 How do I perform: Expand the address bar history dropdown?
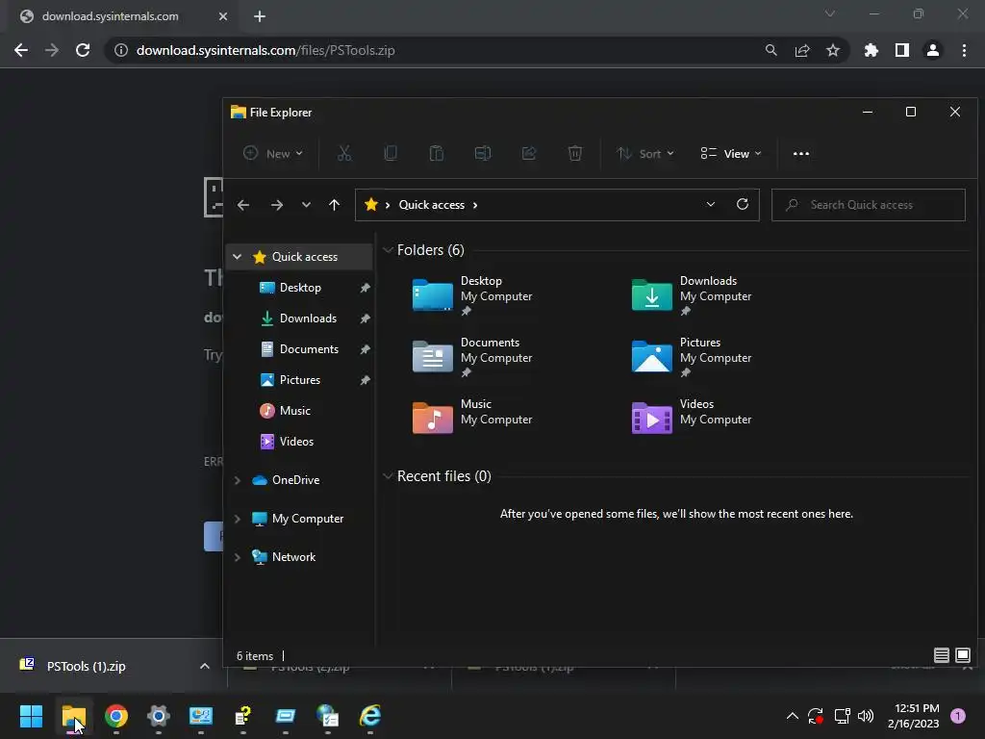click(x=711, y=205)
